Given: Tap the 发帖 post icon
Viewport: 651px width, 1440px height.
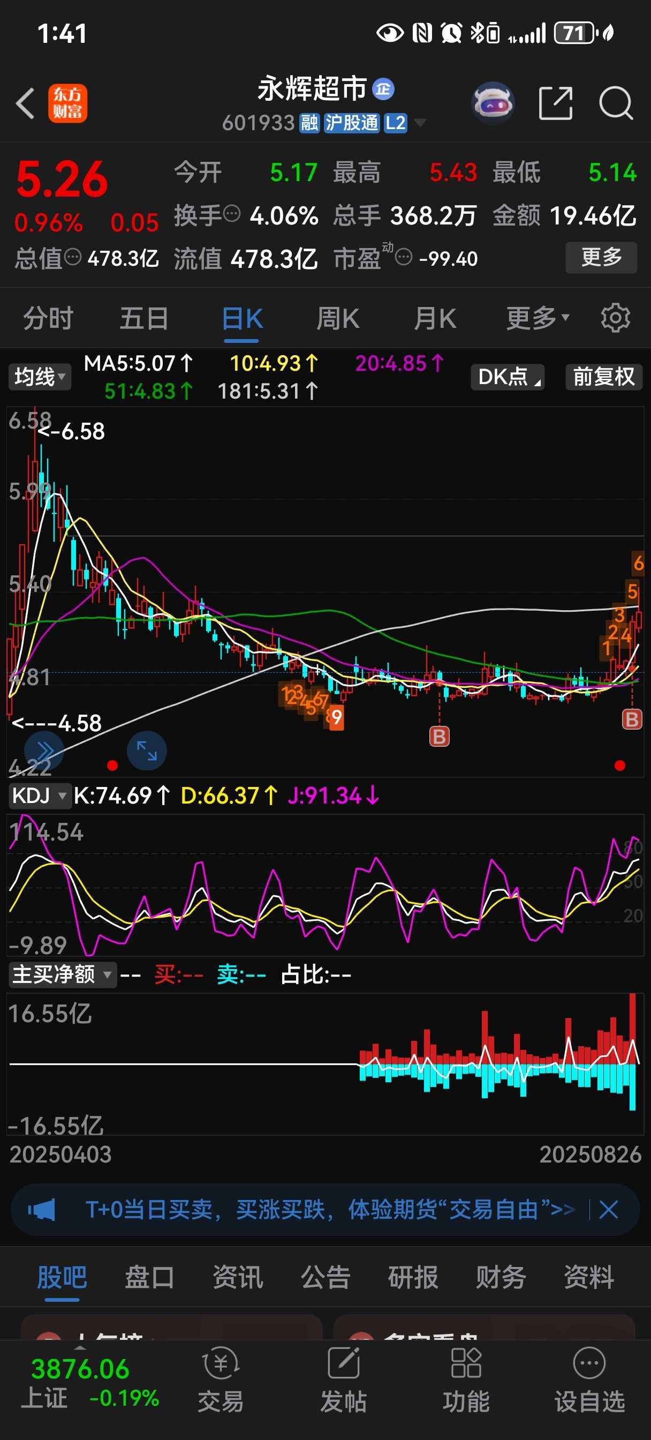Looking at the screenshot, I should pyautogui.click(x=343, y=1379).
